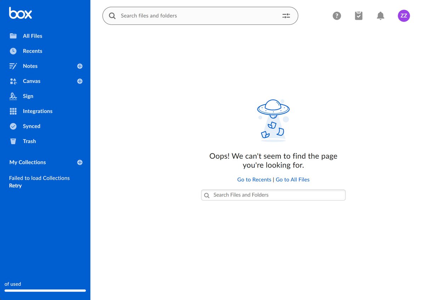This screenshot has width=425, height=300.
Task: Open notifications bell
Action: [380, 16]
